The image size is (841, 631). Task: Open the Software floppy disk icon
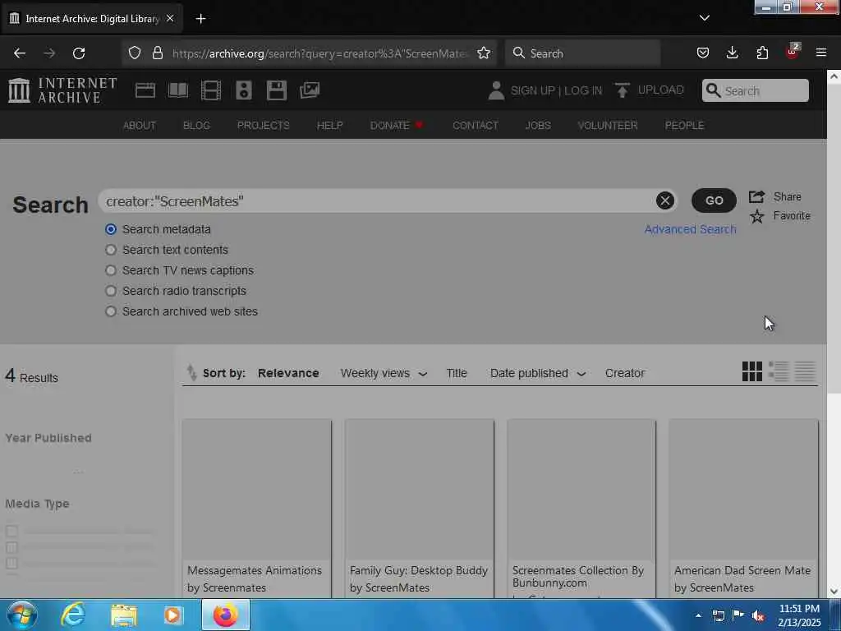coord(277,90)
